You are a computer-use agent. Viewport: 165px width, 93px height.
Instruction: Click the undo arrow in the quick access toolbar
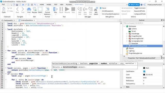pyautogui.click(x=35, y=5)
